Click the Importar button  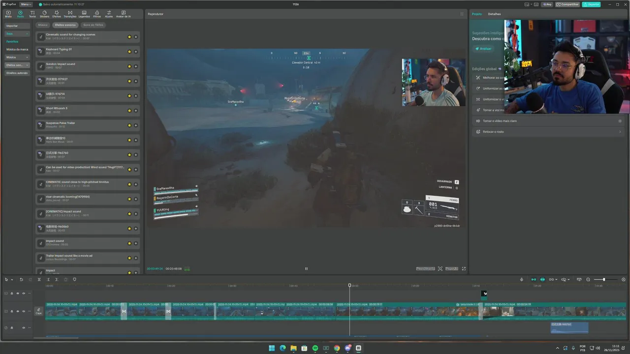pyautogui.click(x=17, y=26)
